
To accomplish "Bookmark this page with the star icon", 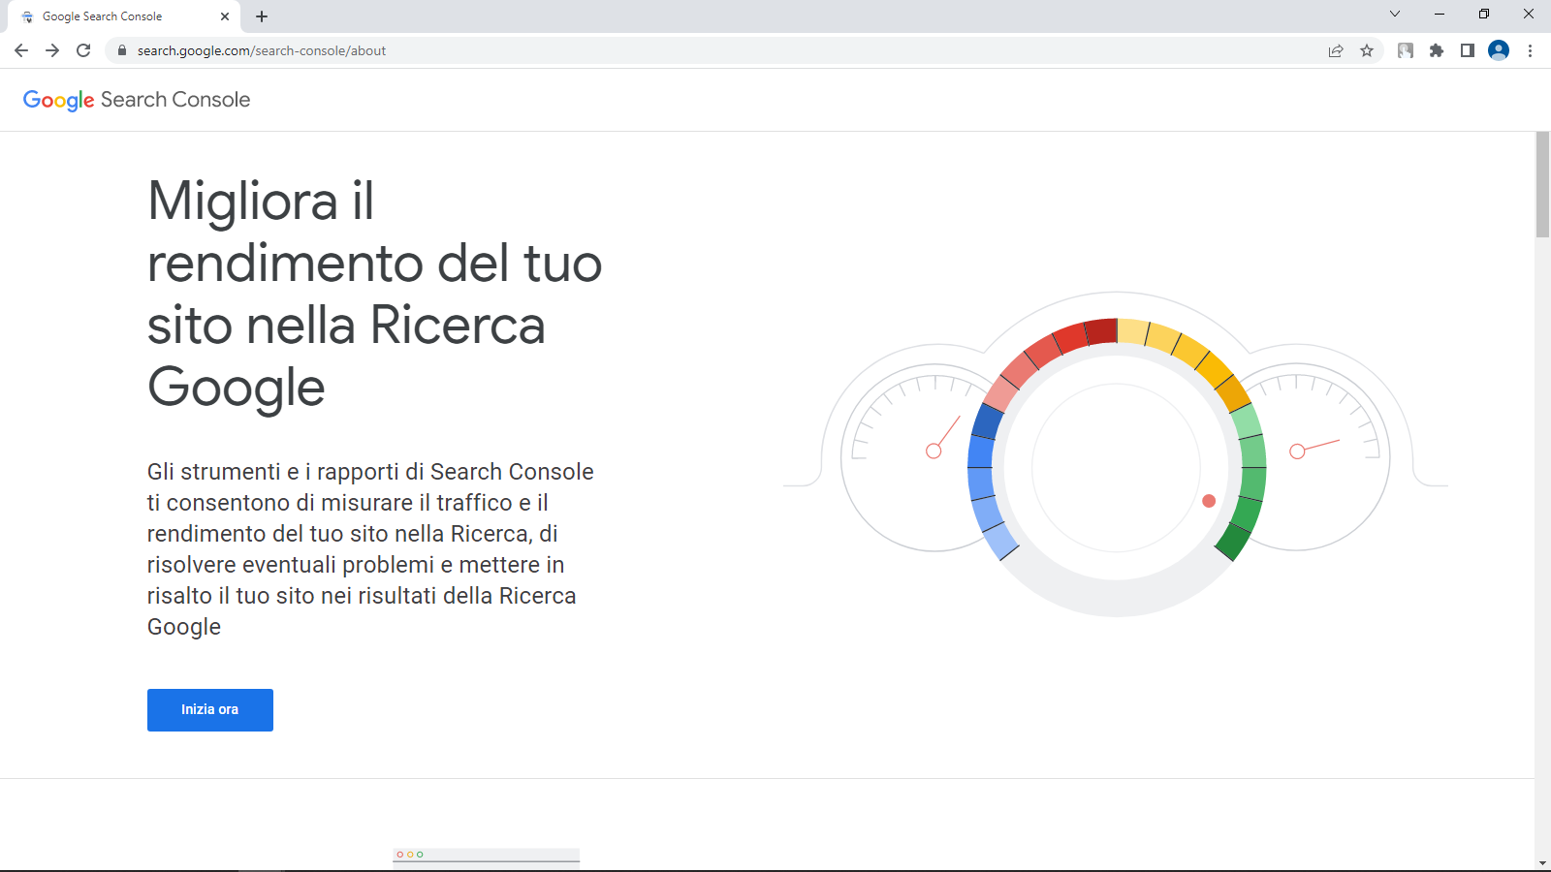I will coord(1367,50).
